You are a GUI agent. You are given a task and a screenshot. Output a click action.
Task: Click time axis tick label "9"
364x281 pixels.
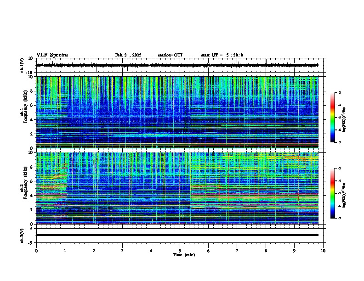294,251
